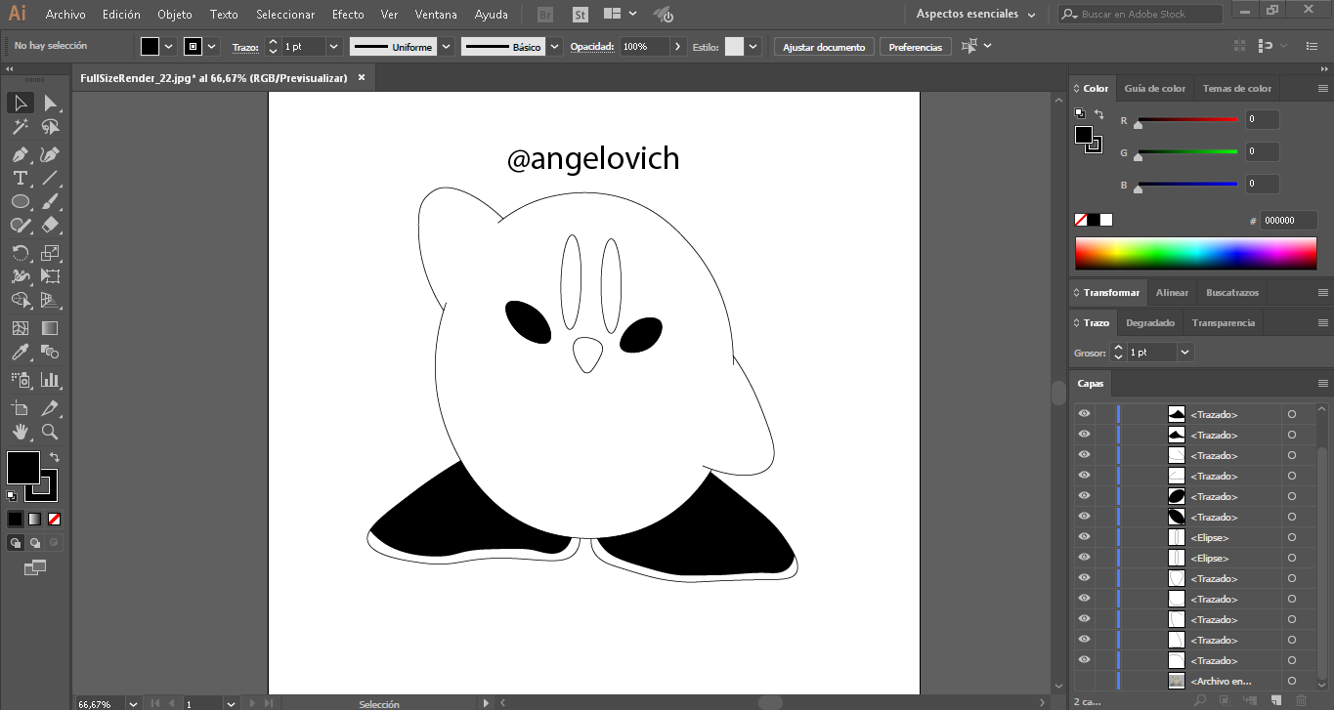Select the Lasso tool
The width and height of the screenshot is (1334, 710).
(50, 127)
